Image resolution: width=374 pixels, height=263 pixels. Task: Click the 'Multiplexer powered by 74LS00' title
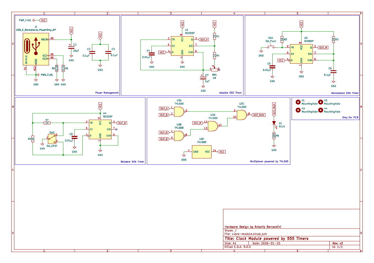269,161
